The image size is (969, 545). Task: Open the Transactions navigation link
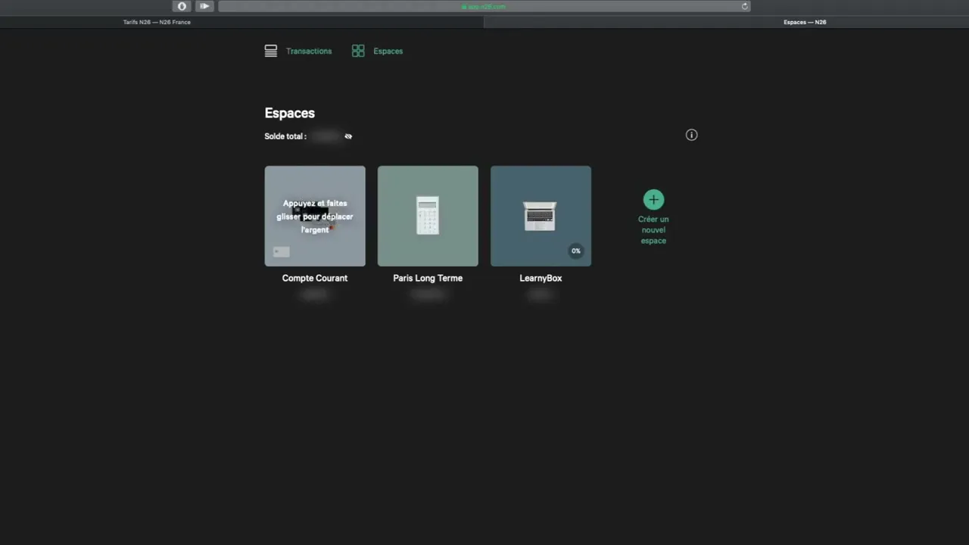click(309, 51)
